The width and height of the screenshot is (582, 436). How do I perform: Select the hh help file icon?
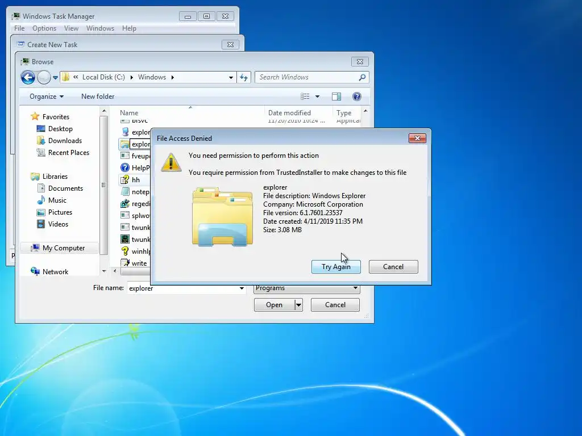[x=125, y=180]
